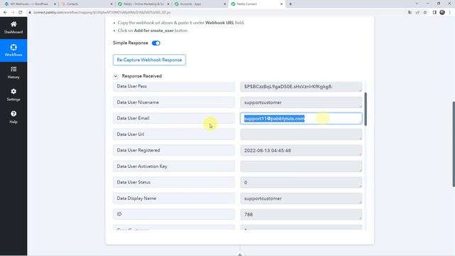Close the Contacts browser tab
Screen dimensions: 455x256
coord(112,4)
